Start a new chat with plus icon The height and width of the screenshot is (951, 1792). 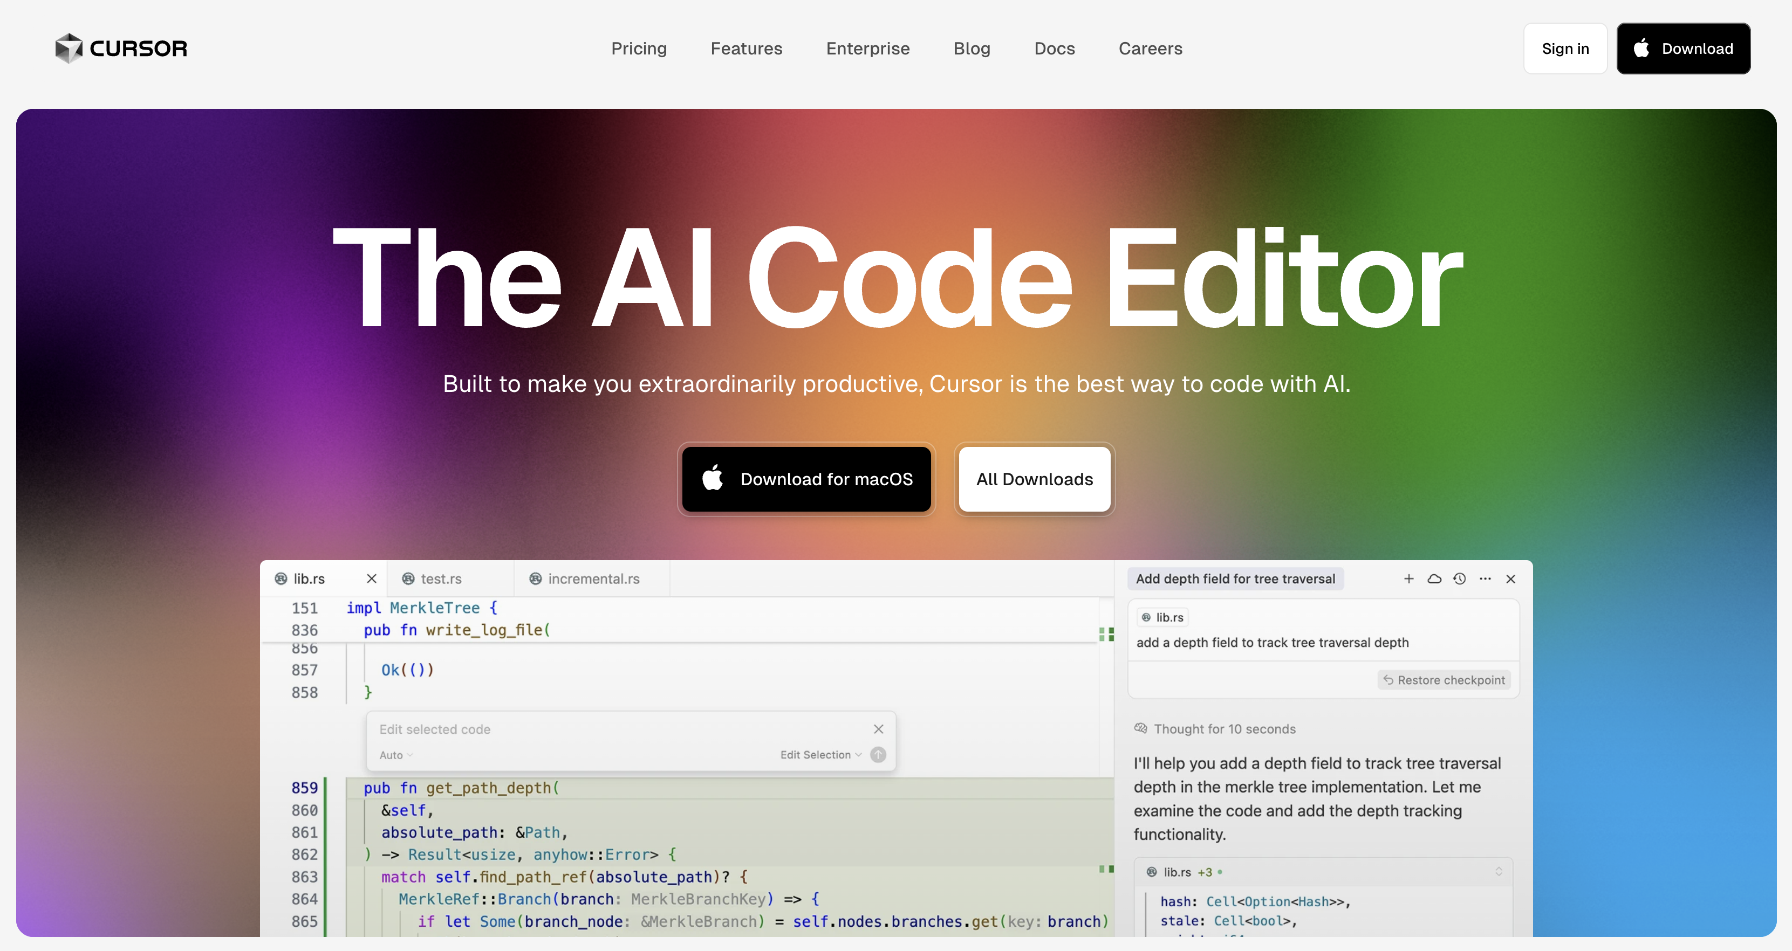1408,578
